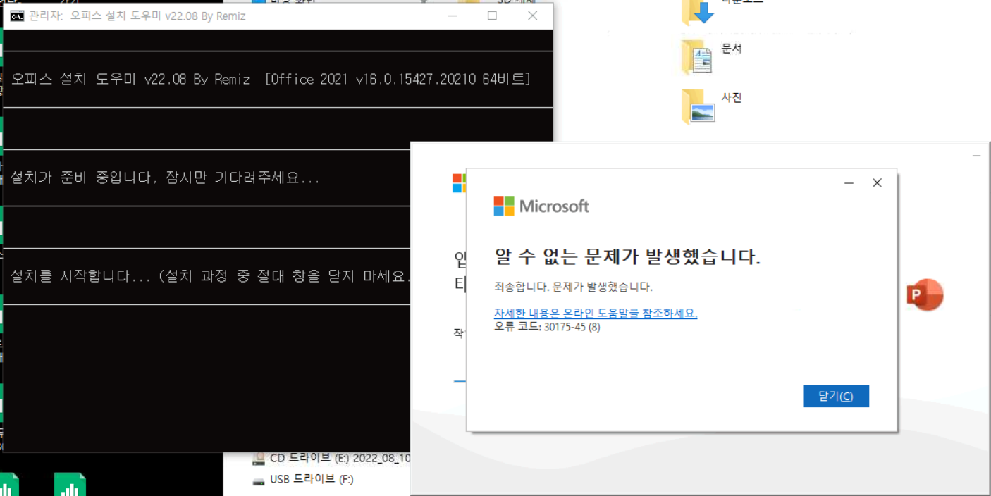The height and width of the screenshot is (496, 991).
Task: Select the CD 드라이브 (E:) 2022_08_10 entry text
Action: point(340,458)
